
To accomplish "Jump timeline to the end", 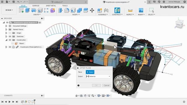I will click(17, 102).
